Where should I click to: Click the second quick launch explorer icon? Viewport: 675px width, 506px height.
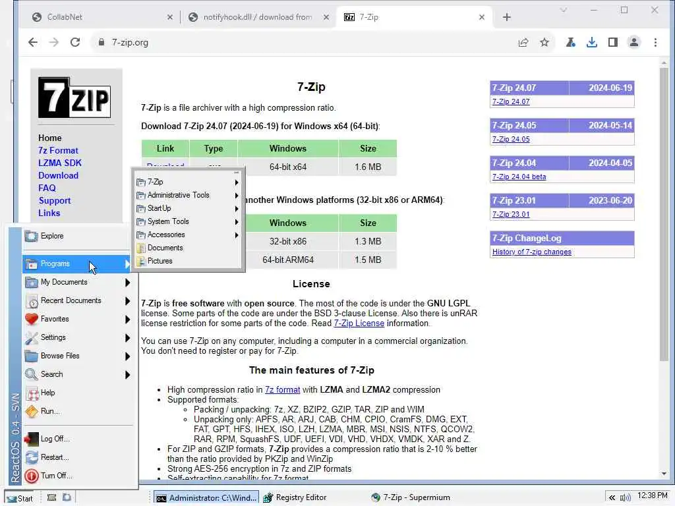point(67,498)
